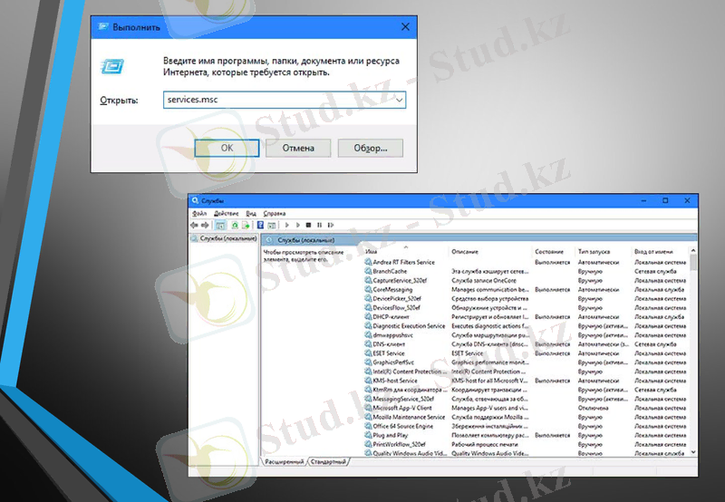Open Help via blue question-mark icon

[x=260, y=224]
